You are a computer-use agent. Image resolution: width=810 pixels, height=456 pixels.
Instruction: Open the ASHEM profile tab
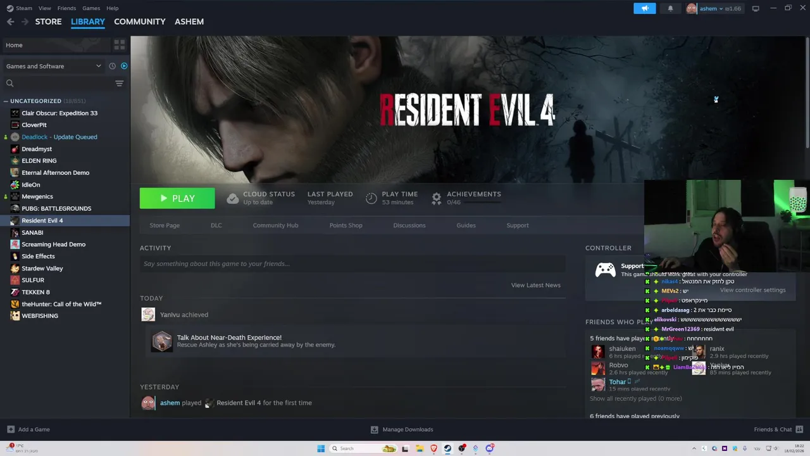(x=189, y=22)
